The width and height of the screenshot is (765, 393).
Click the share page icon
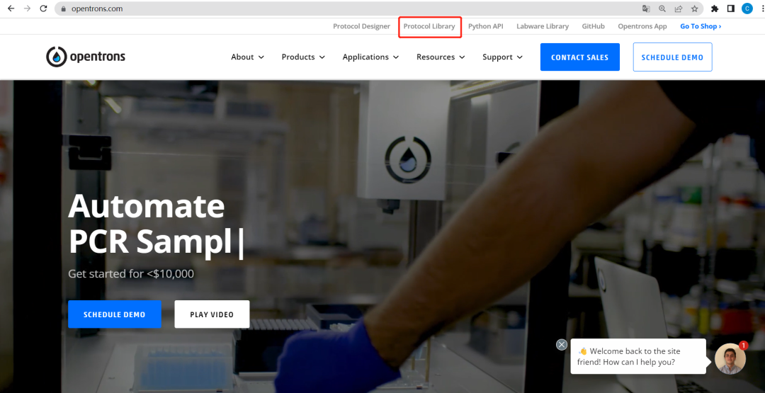[678, 8]
